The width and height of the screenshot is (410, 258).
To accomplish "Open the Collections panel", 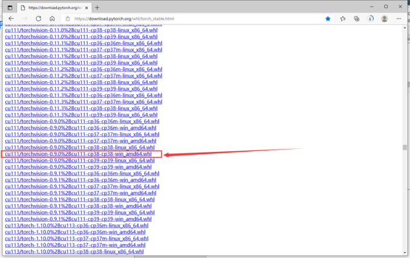I will (356, 19).
